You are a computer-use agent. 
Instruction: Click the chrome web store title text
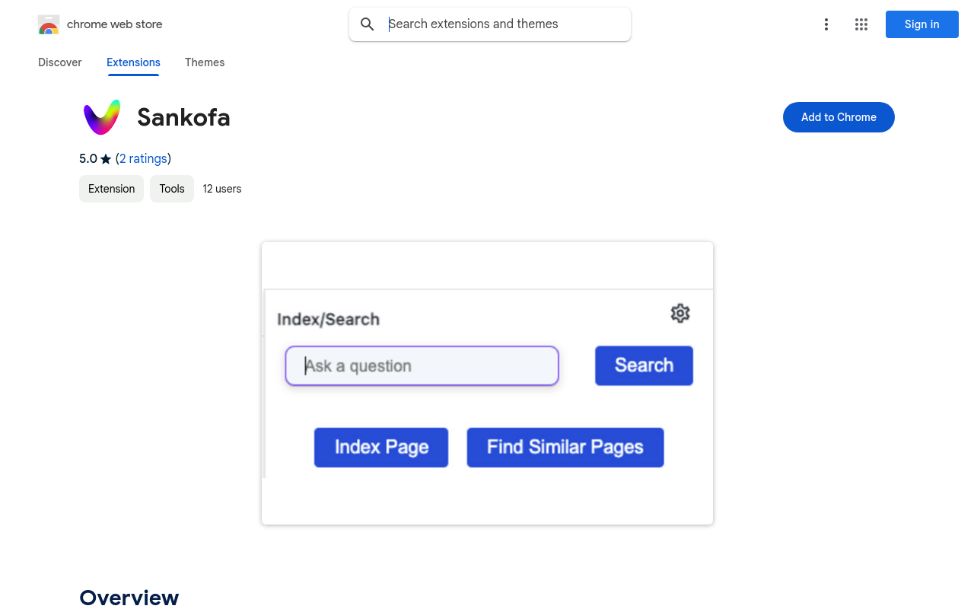115,24
